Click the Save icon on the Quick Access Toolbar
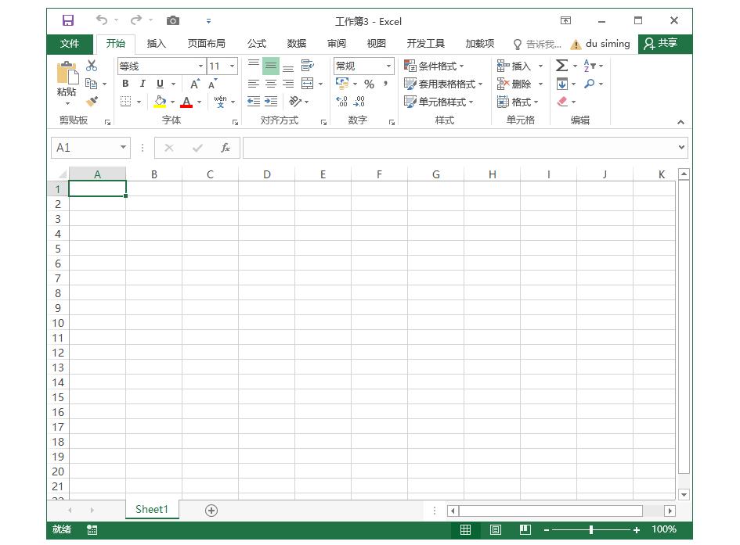 point(70,20)
